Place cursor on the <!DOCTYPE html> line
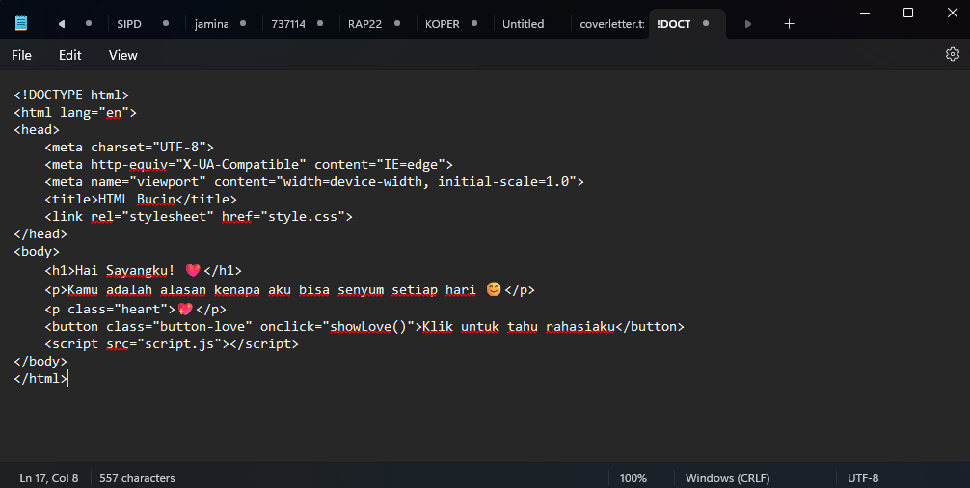Image resolution: width=970 pixels, height=488 pixels. pyautogui.click(x=71, y=95)
